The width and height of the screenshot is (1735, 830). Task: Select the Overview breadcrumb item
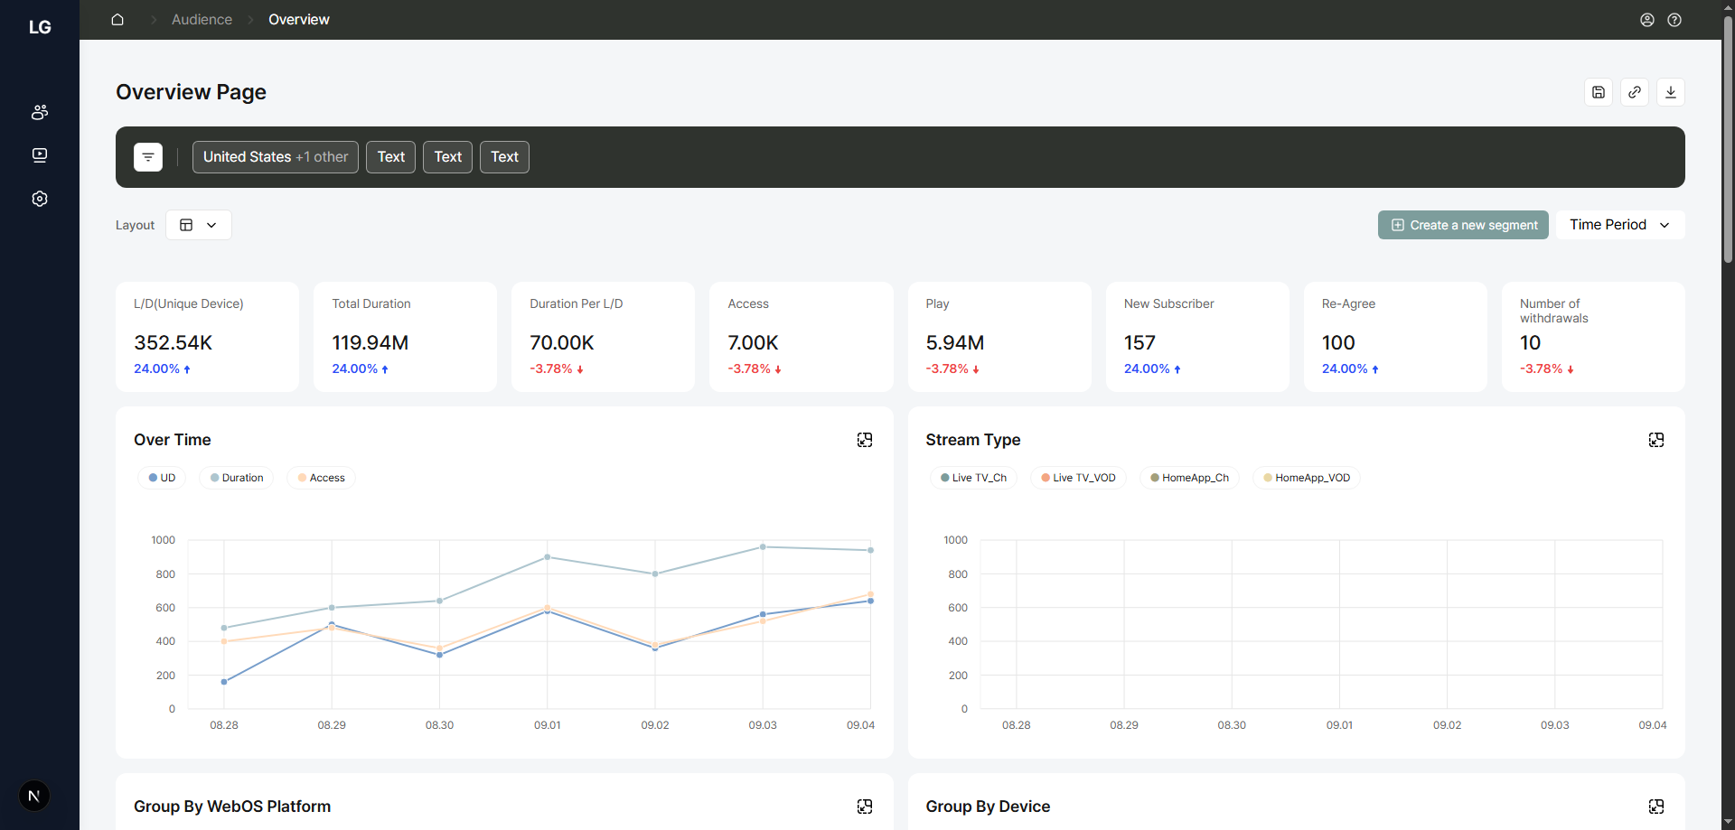point(299,20)
